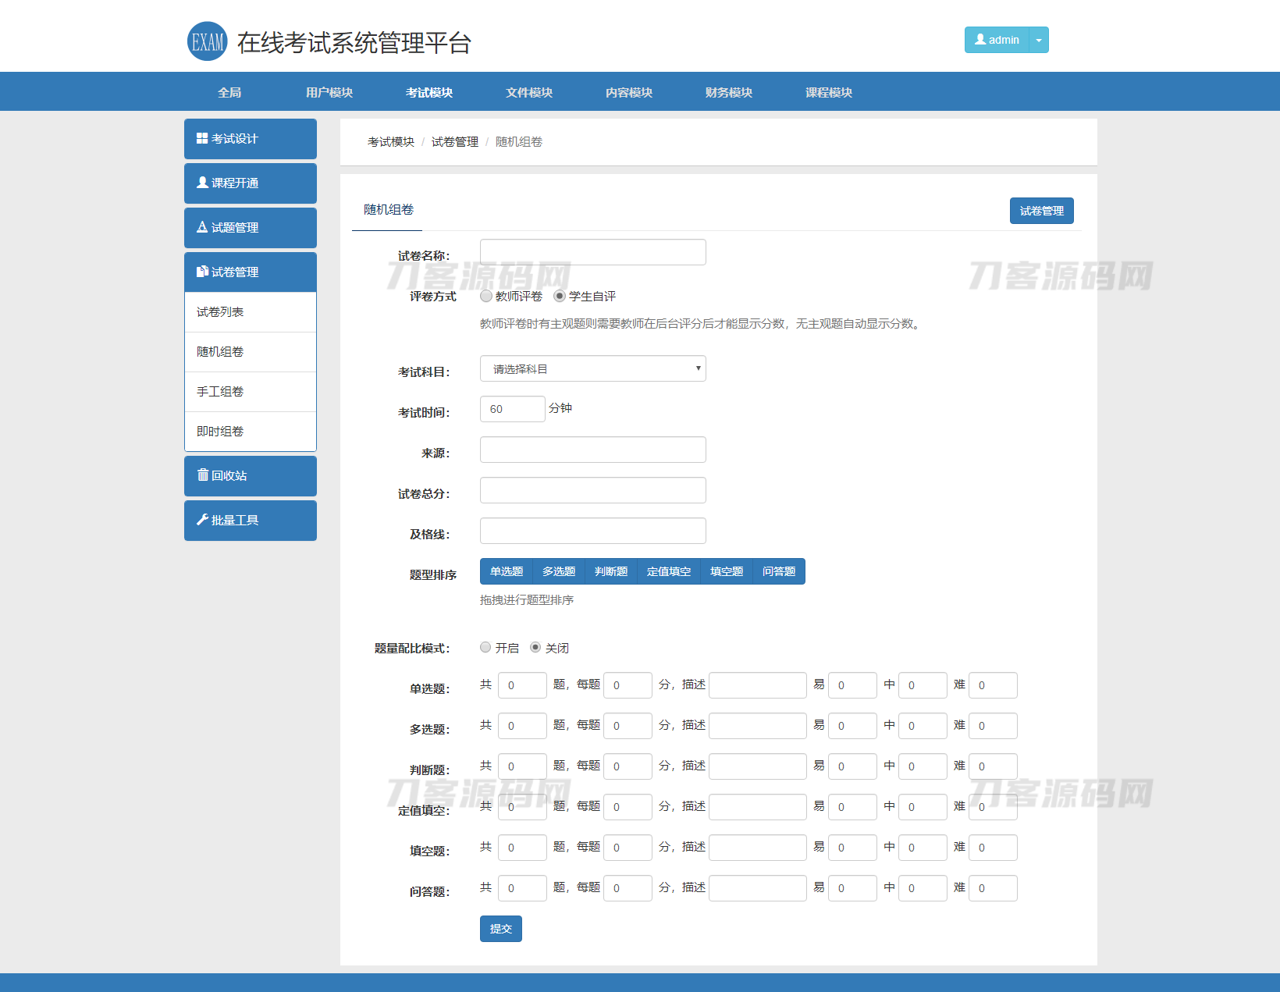Click the user icon beside 课程开通
Viewport: 1280px width, 992px height.
pos(202,183)
